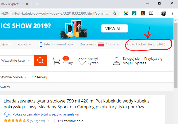Click the VIEW ALL banner button

(114, 28)
